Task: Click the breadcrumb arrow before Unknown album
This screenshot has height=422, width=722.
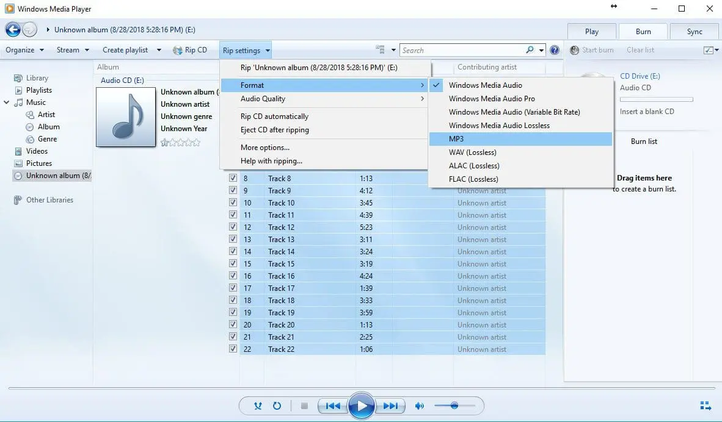Action: [48, 30]
